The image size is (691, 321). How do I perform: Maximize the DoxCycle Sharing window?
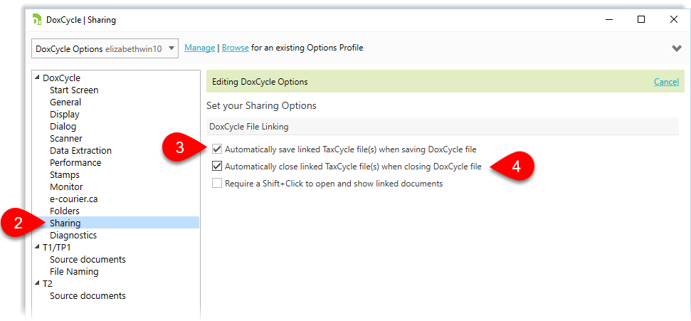641,19
